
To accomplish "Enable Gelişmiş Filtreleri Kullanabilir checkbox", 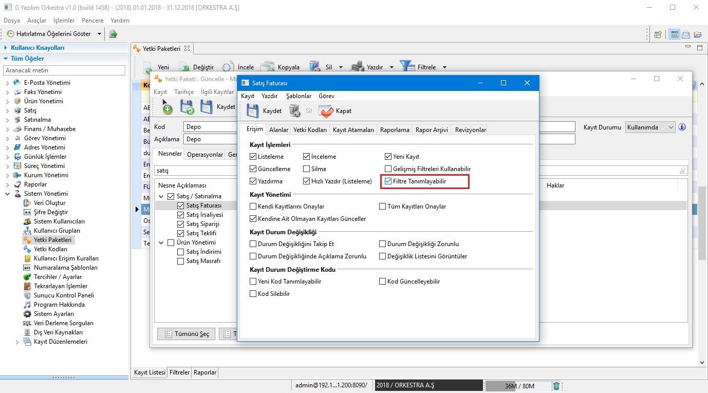I will point(388,169).
